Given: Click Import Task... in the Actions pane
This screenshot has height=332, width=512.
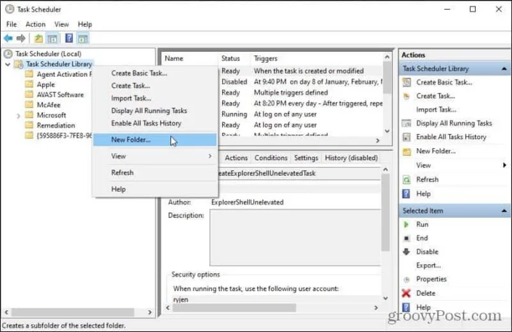Looking at the screenshot, I should click(436, 110).
